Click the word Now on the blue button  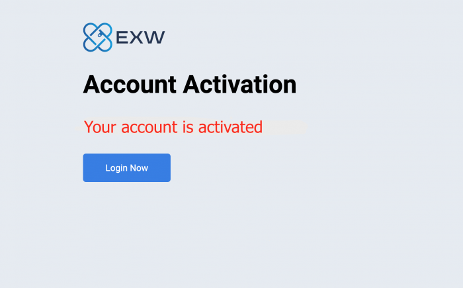139,168
